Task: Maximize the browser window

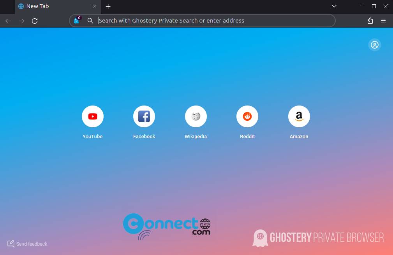Action: tap(374, 6)
